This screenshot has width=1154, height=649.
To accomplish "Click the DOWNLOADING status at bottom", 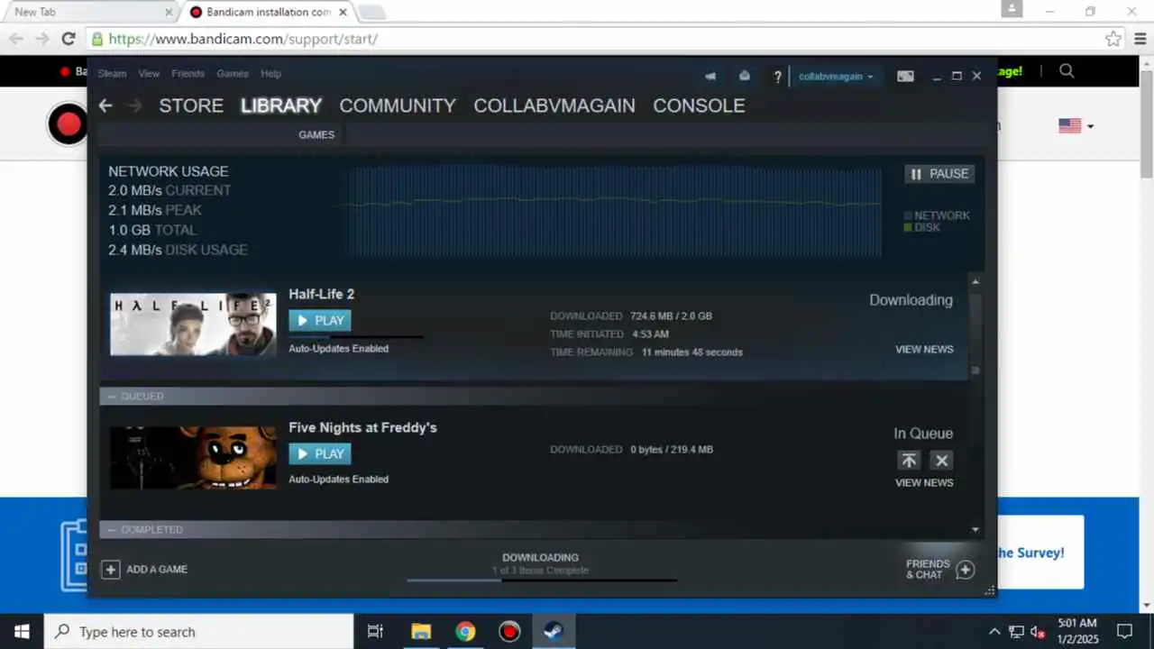I will (x=540, y=558).
